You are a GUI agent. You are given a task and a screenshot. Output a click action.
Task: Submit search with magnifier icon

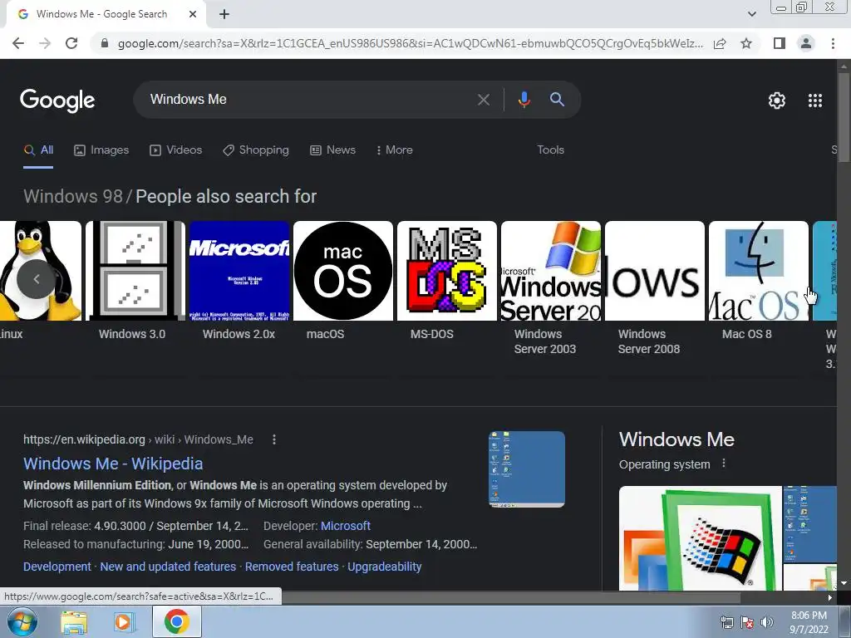click(557, 100)
